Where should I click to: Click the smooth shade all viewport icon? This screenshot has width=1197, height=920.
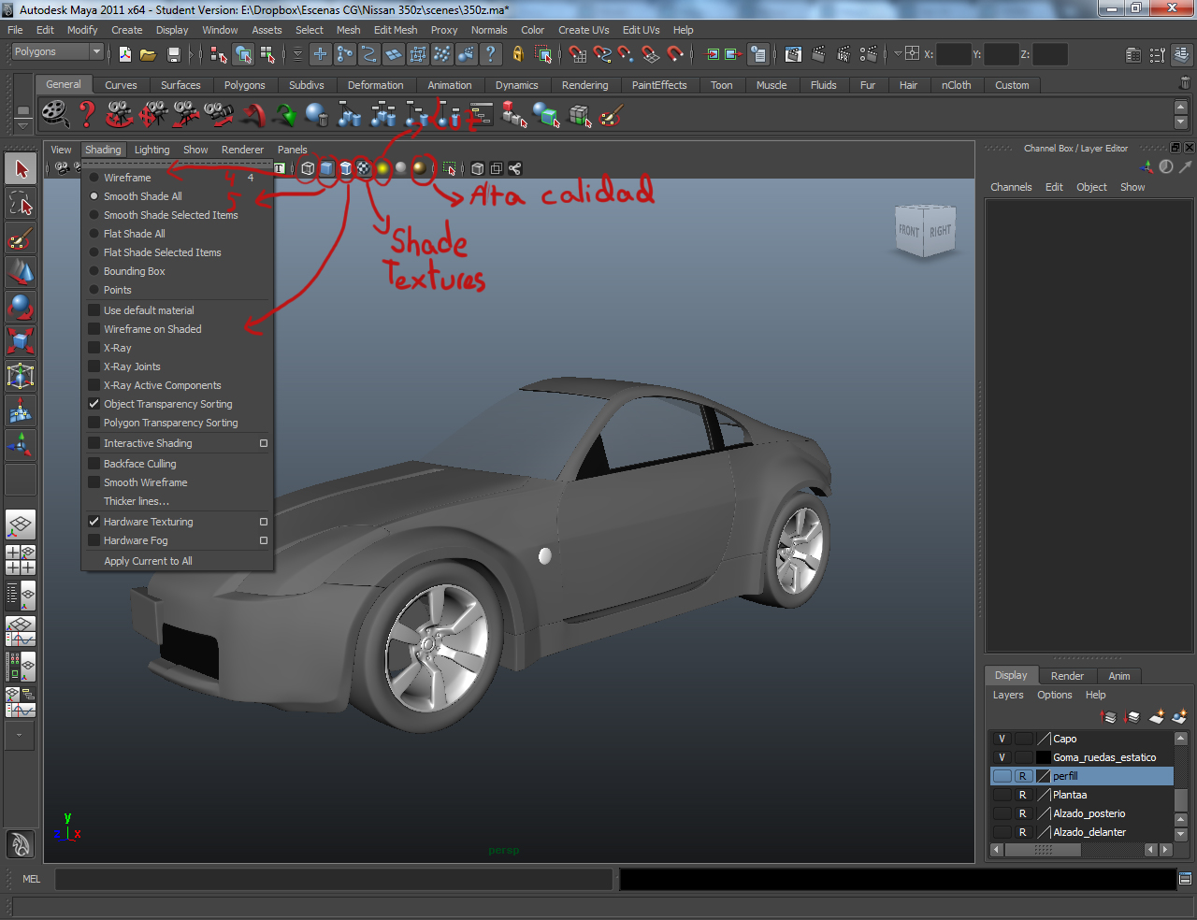pyautogui.click(x=326, y=168)
